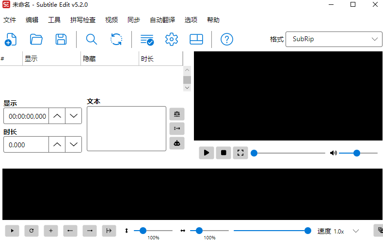Sort by the 显示 column header
Image resolution: width=383 pixels, height=250 pixels.
pos(51,59)
